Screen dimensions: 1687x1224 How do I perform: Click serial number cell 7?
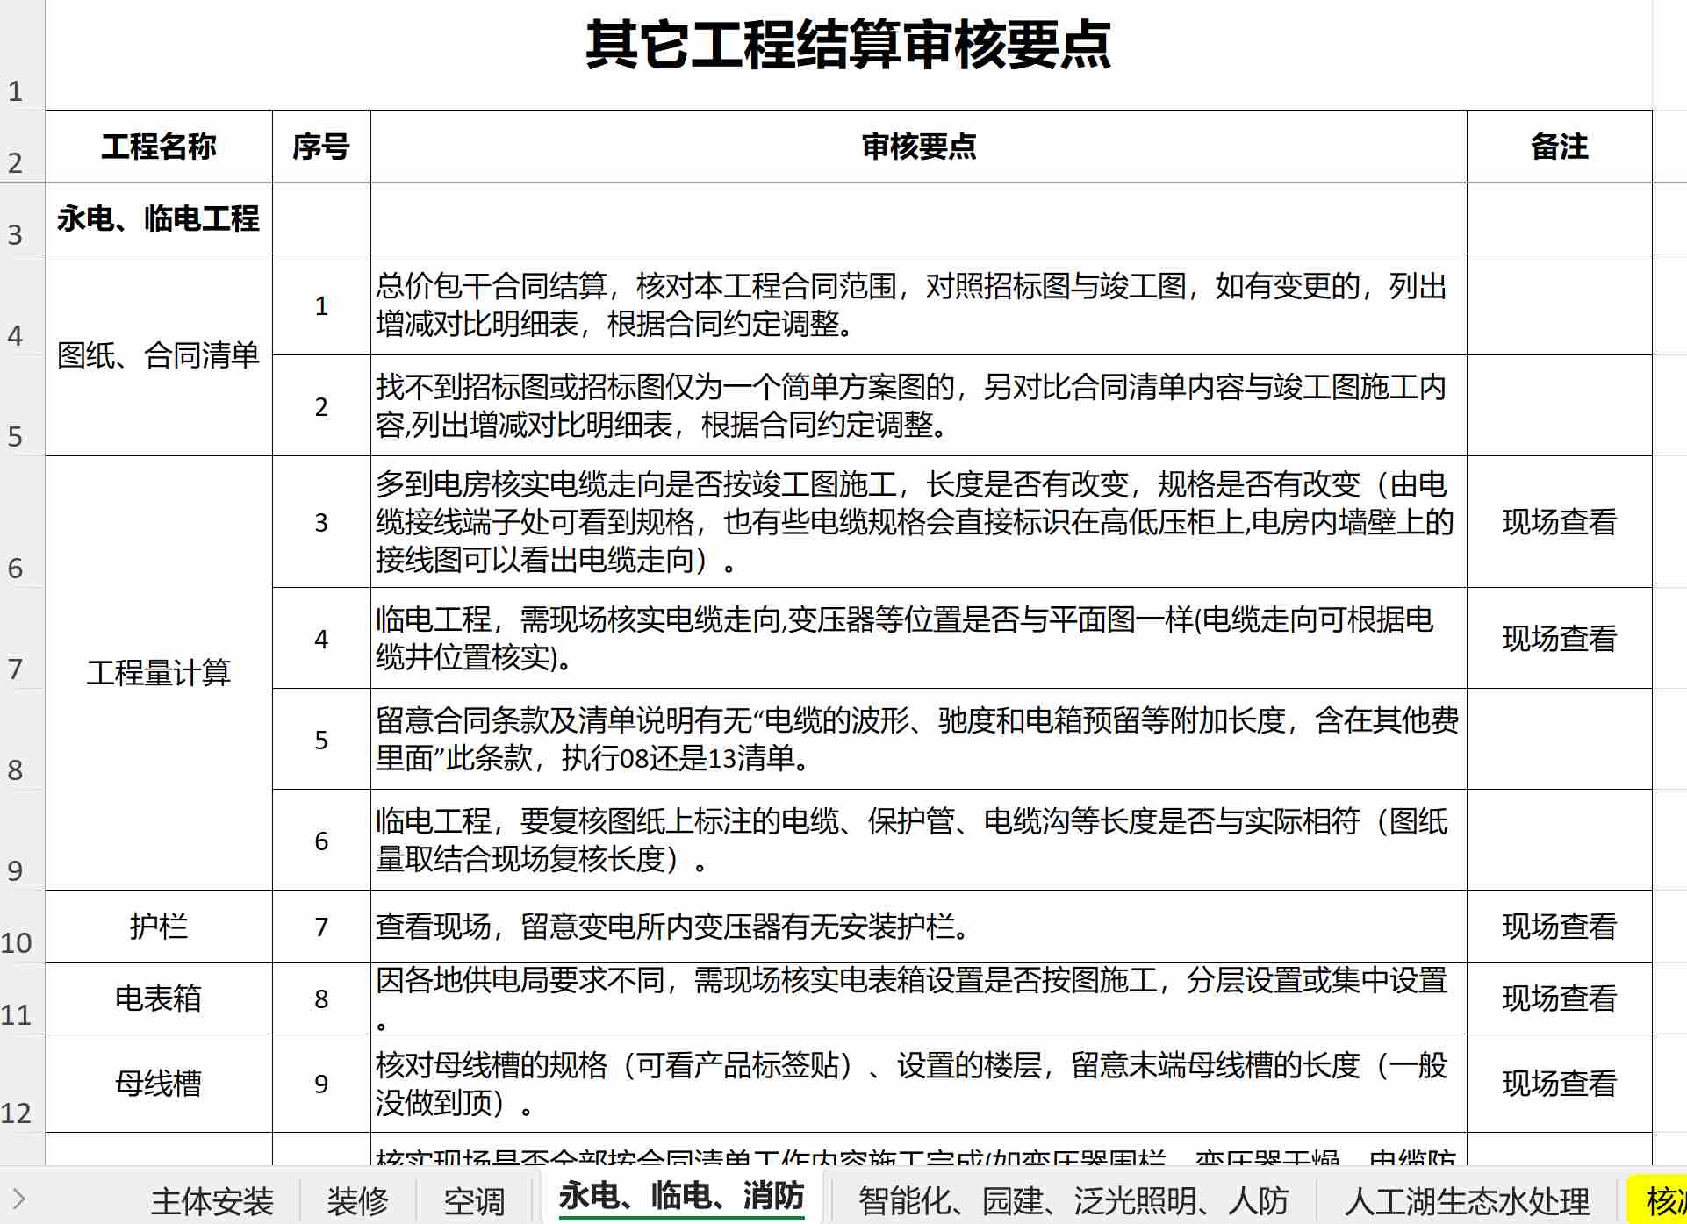coord(321,927)
